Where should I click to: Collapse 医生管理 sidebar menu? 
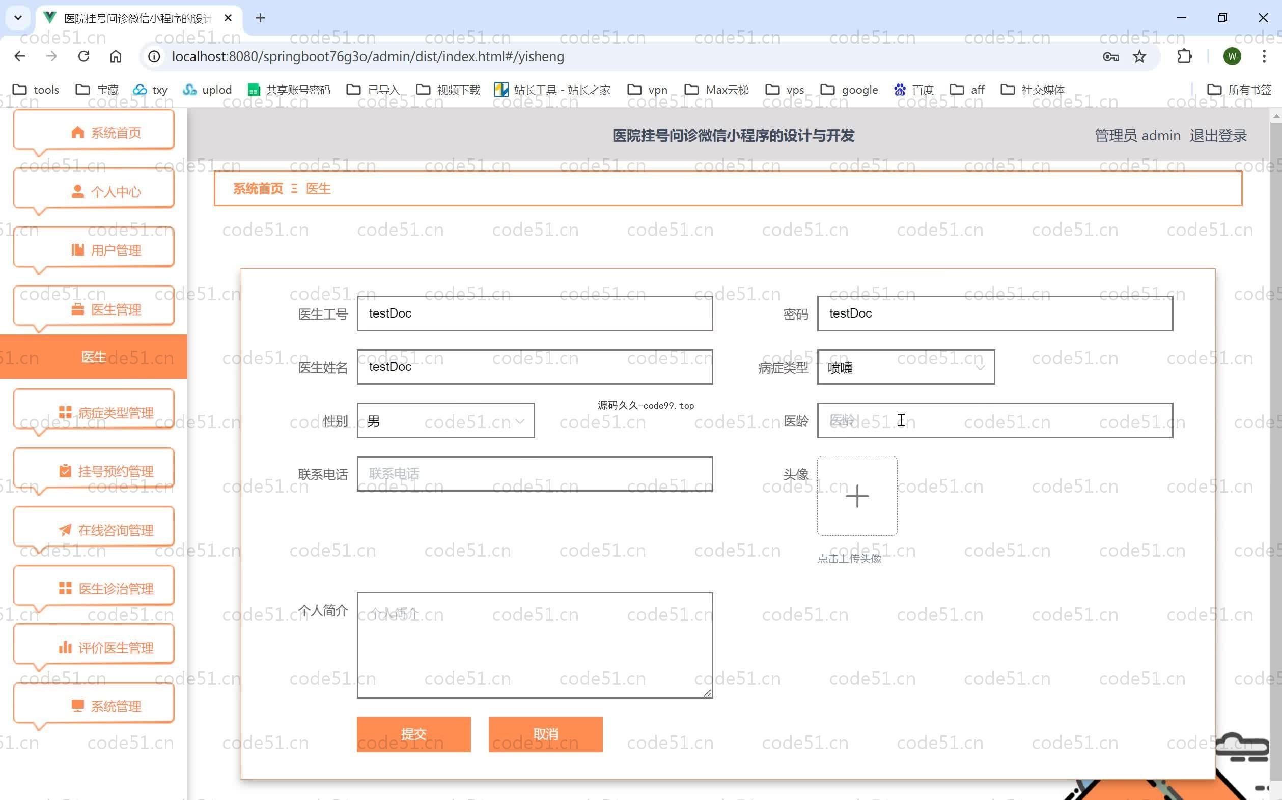point(94,309)
